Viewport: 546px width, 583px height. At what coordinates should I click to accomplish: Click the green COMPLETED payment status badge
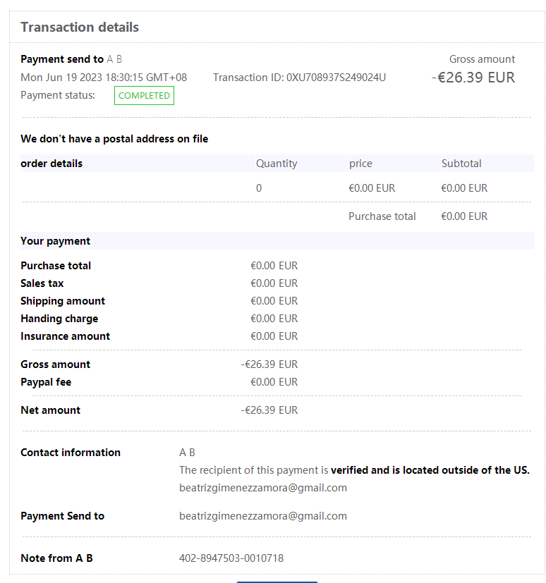pyautogui.click(x=144, y=95)
